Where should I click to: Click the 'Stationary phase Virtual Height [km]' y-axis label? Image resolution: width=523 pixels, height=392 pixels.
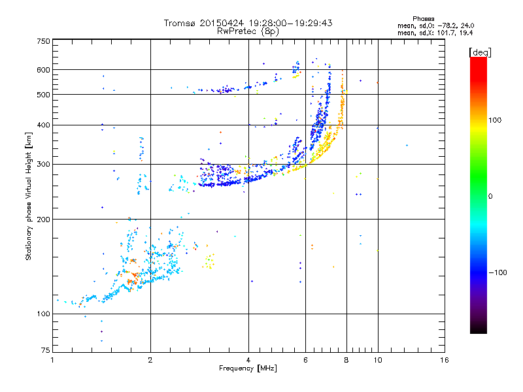[28, 196]
